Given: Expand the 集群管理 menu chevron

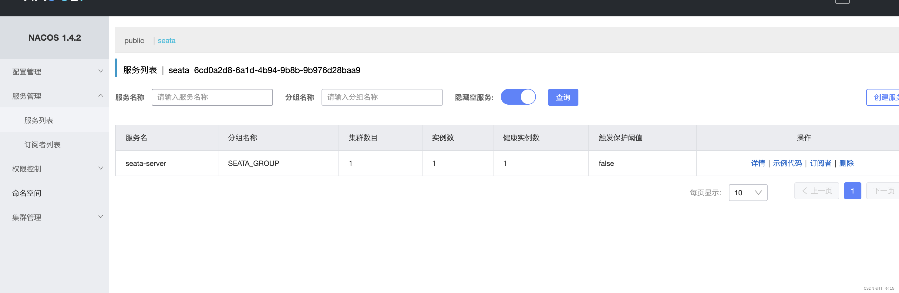Looking at the screenshot, I should pos(100,217).
